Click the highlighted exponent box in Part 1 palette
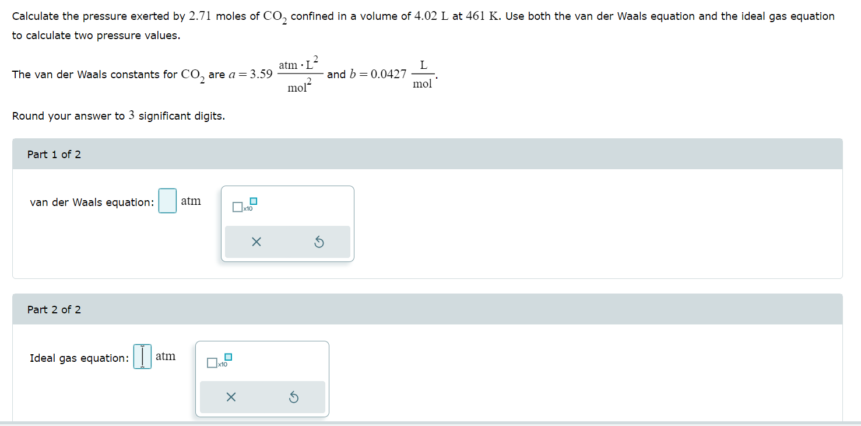The height and width of the screenshot is (426, 861). [252, 201]
